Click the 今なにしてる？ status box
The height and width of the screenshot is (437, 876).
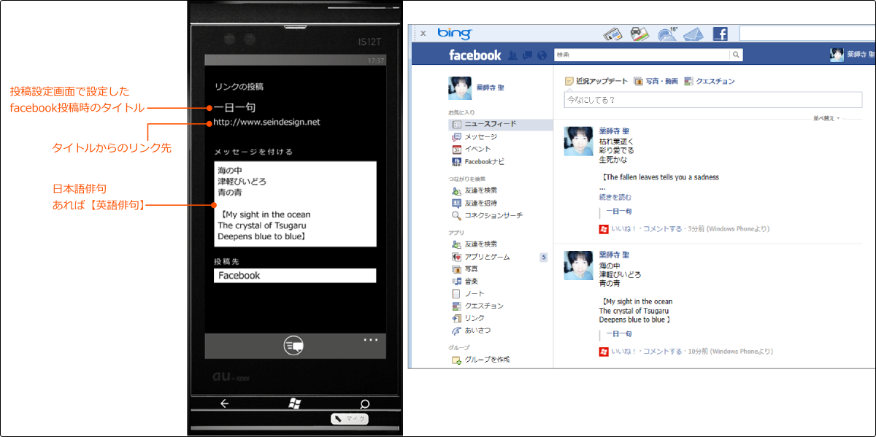click(712, 100)
